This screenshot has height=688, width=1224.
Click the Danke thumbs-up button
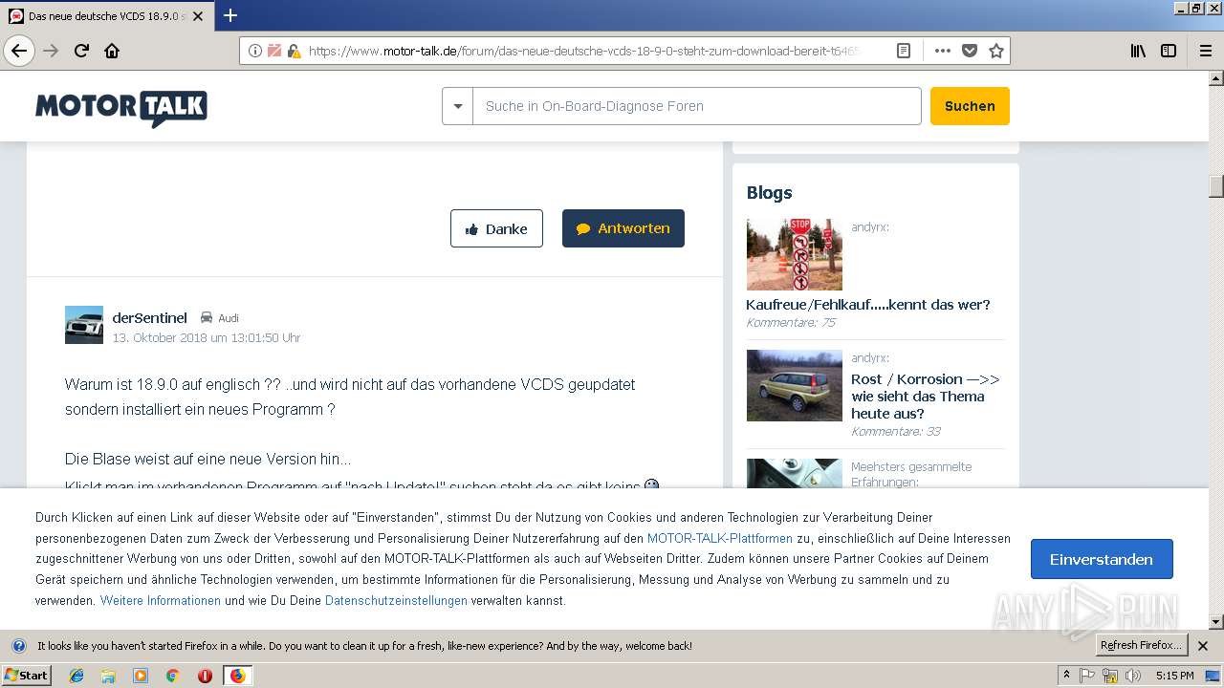point(496,228)
